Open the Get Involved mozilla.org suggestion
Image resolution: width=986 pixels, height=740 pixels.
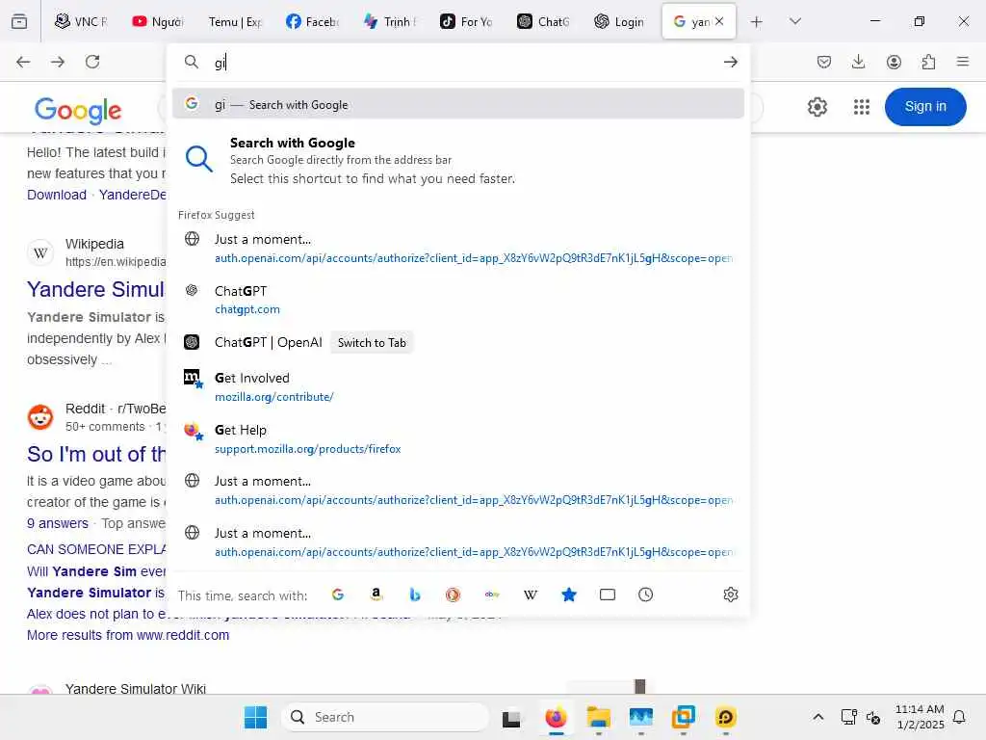[x=457, y=386]
